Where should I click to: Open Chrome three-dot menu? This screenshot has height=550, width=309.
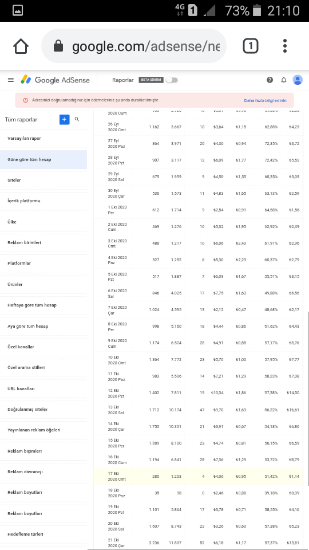point(285,46)
